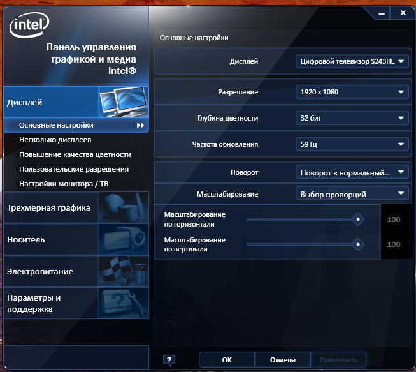Click the camcorder Media icon

coord(124,239)
